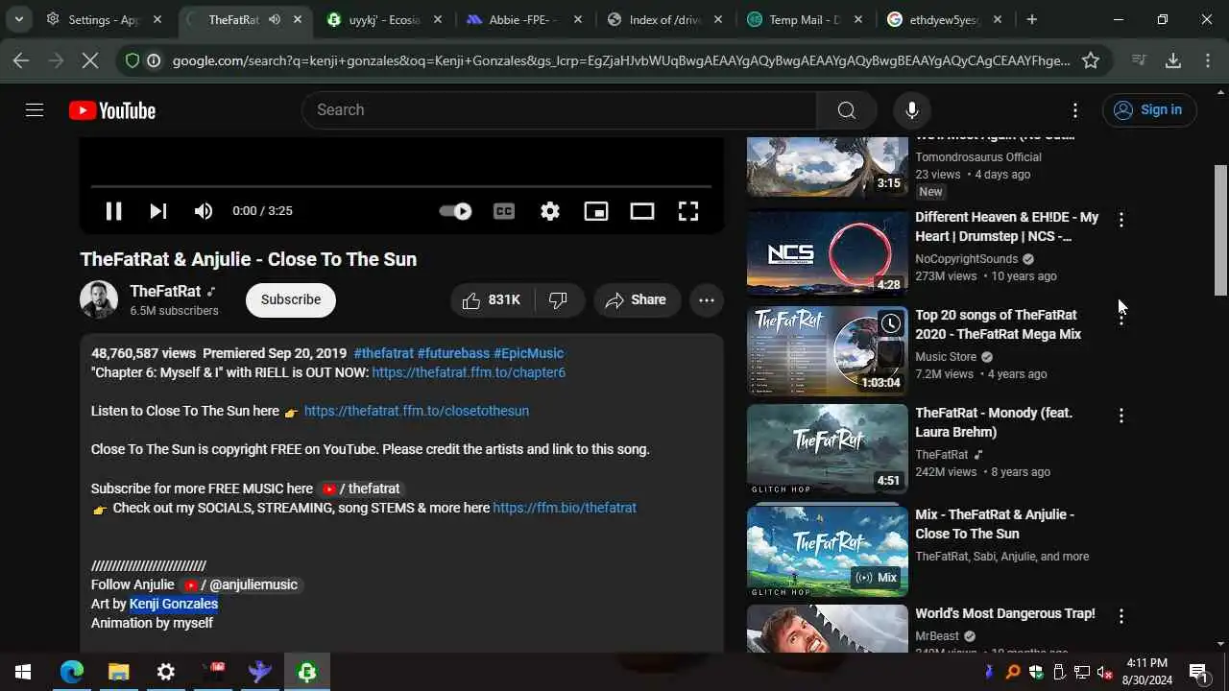
Task: Subscribe to TheFatRat channel
Action: coord(291,299)
